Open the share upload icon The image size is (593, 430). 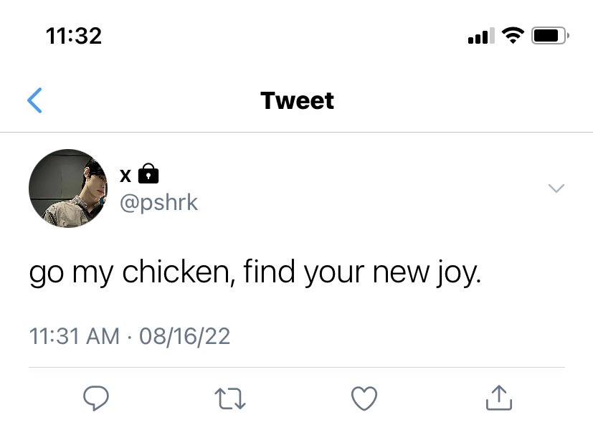click(499, 398)
